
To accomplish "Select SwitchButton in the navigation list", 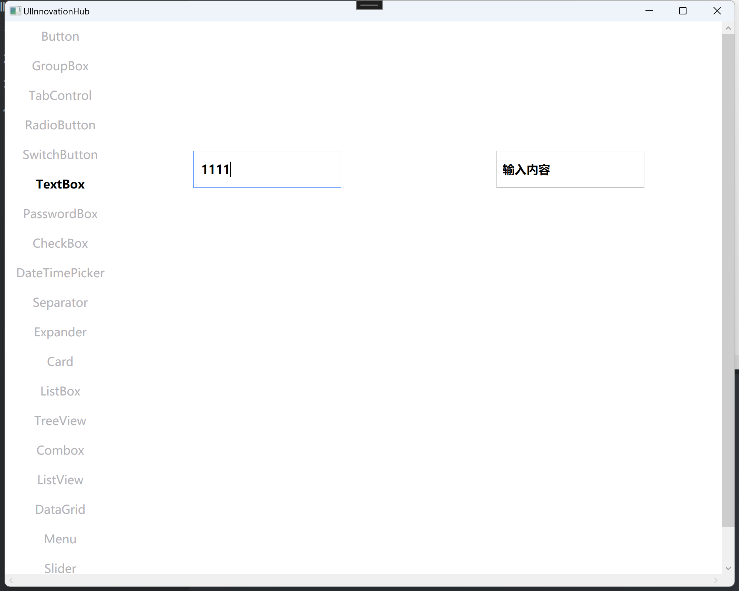I will 60,155.
